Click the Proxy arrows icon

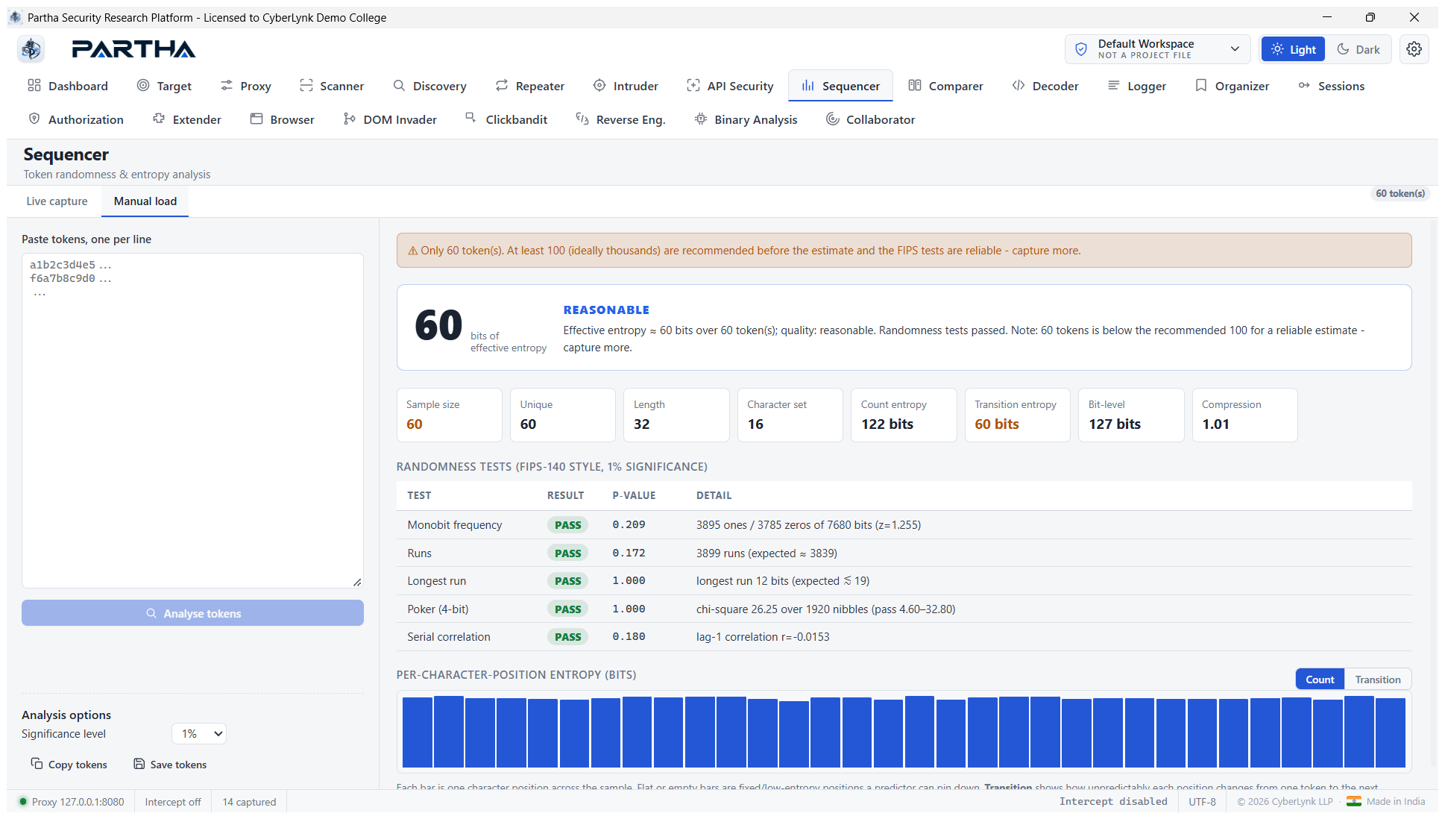coord(227,86)
